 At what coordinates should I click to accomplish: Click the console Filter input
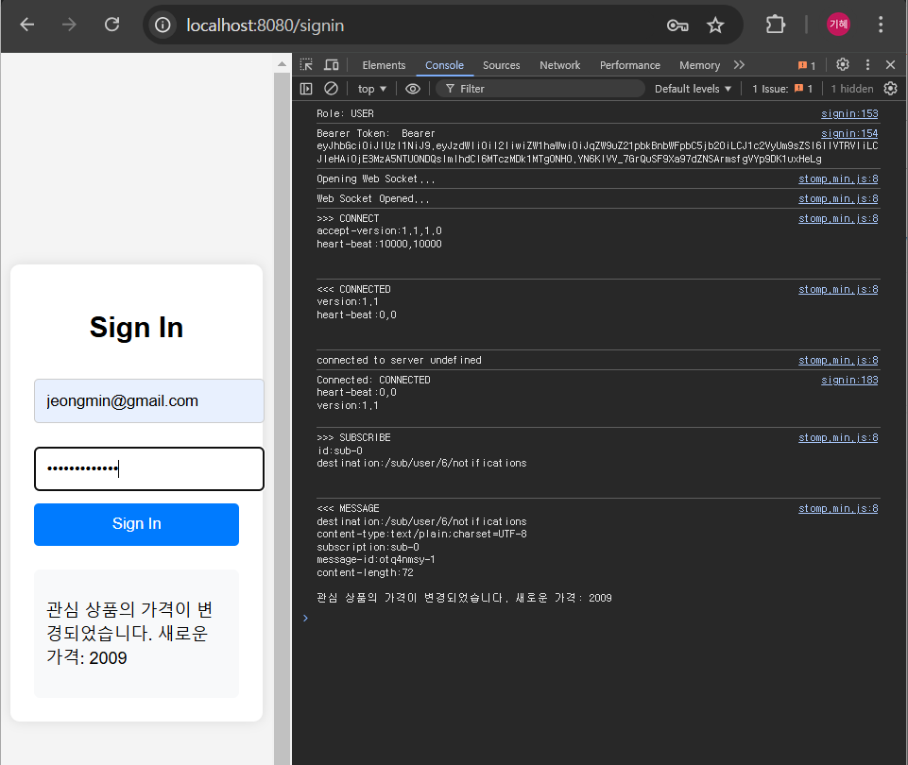click(540, 89)
